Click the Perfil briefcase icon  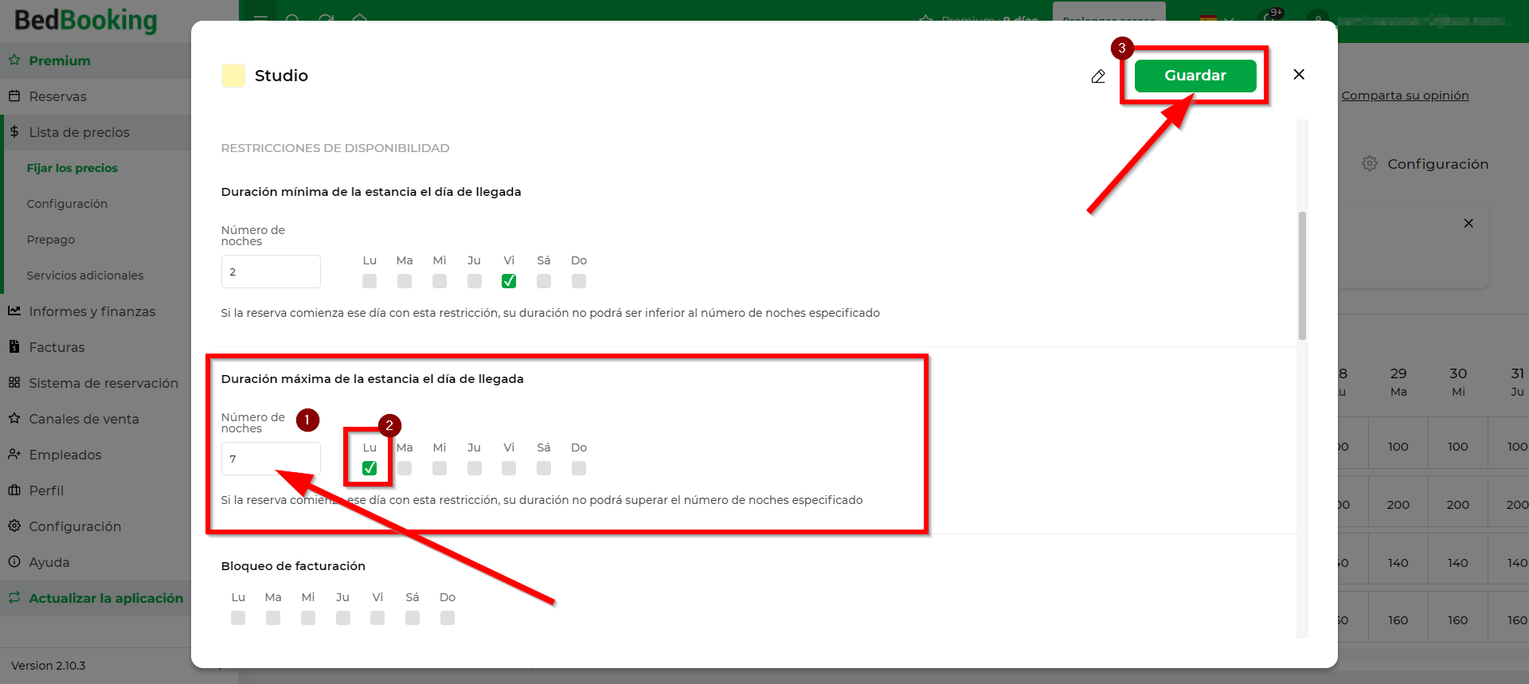(14, 490)
